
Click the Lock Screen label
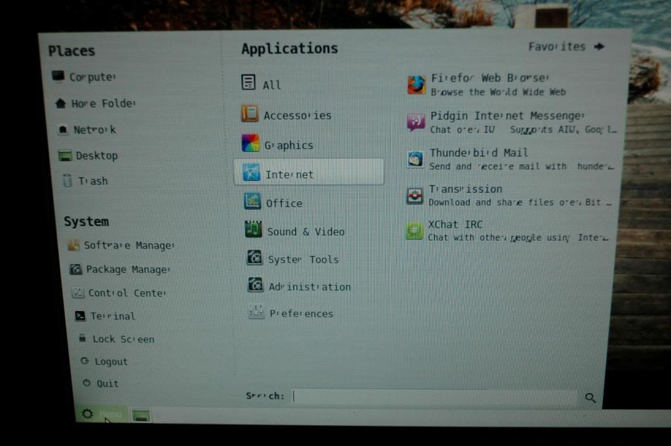pyautogui.click(x=124, y=339)
